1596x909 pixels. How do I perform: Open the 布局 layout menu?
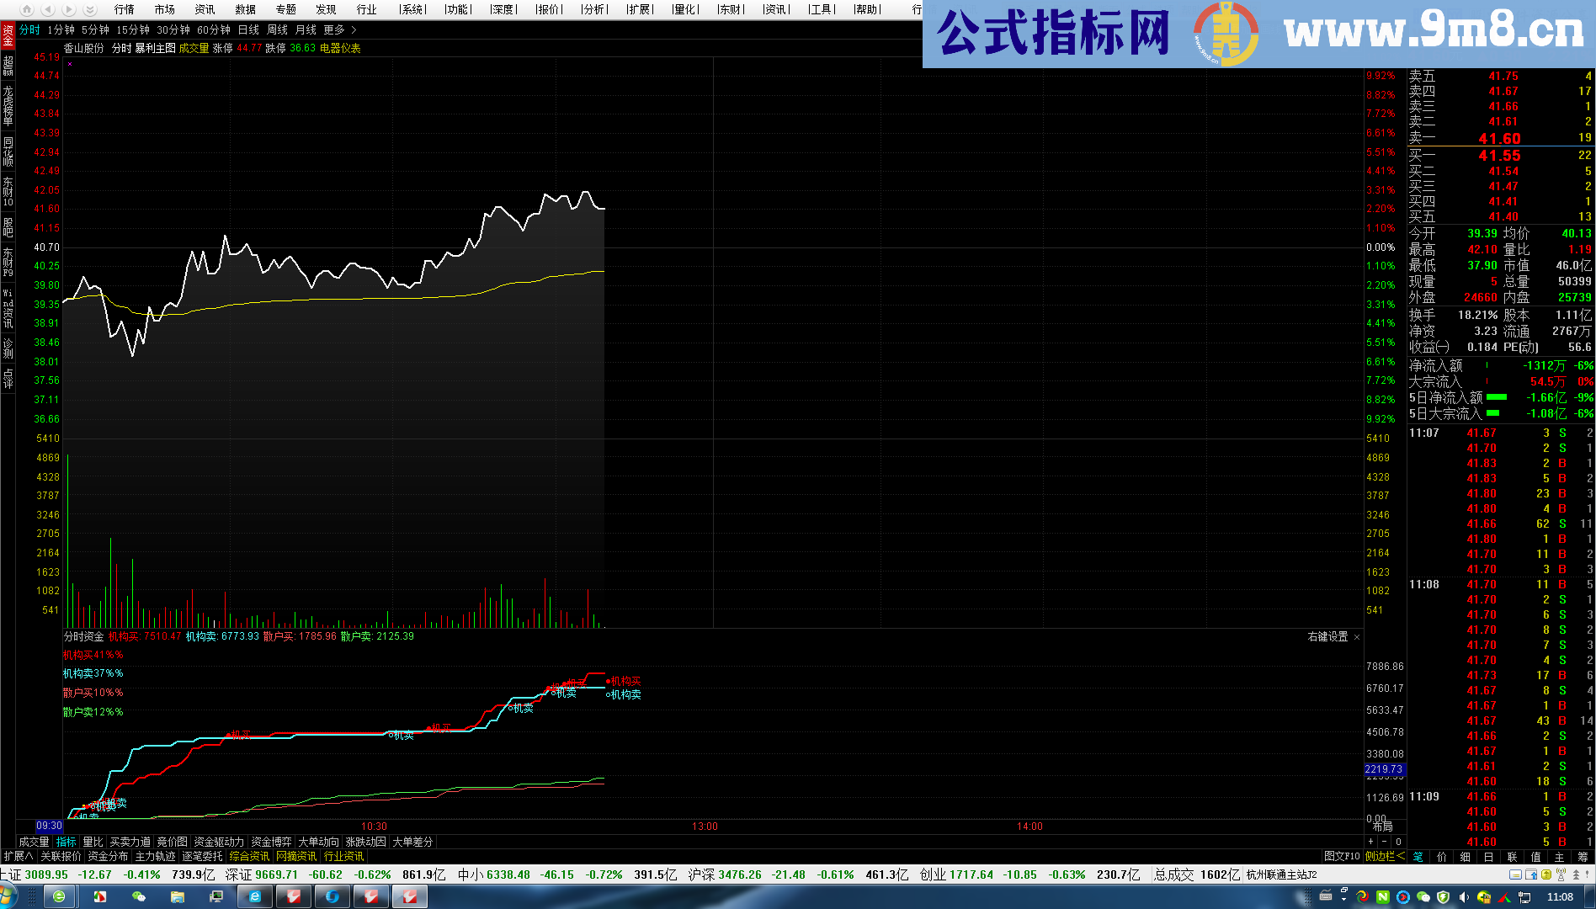pyautogui.click(x=1382, y=827)
